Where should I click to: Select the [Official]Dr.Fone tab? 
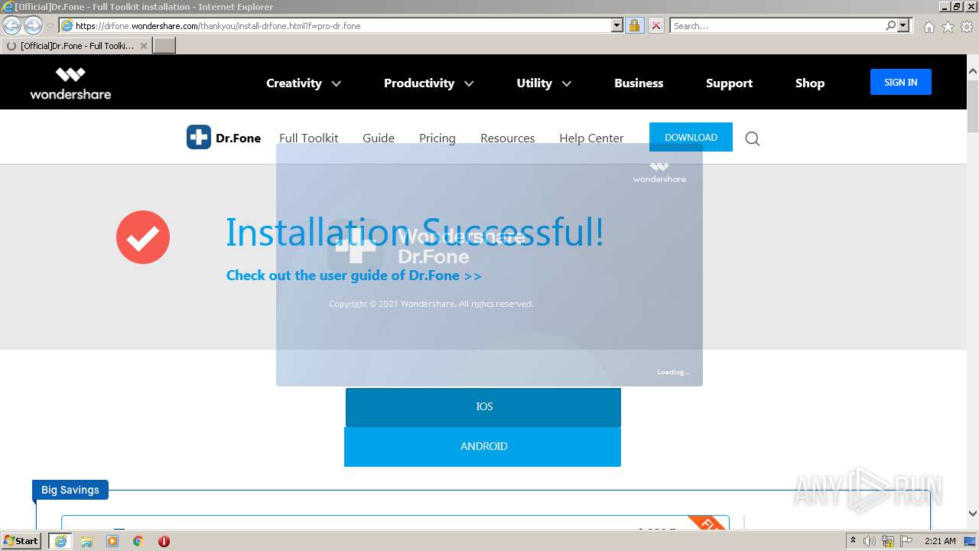coord(76,46)
